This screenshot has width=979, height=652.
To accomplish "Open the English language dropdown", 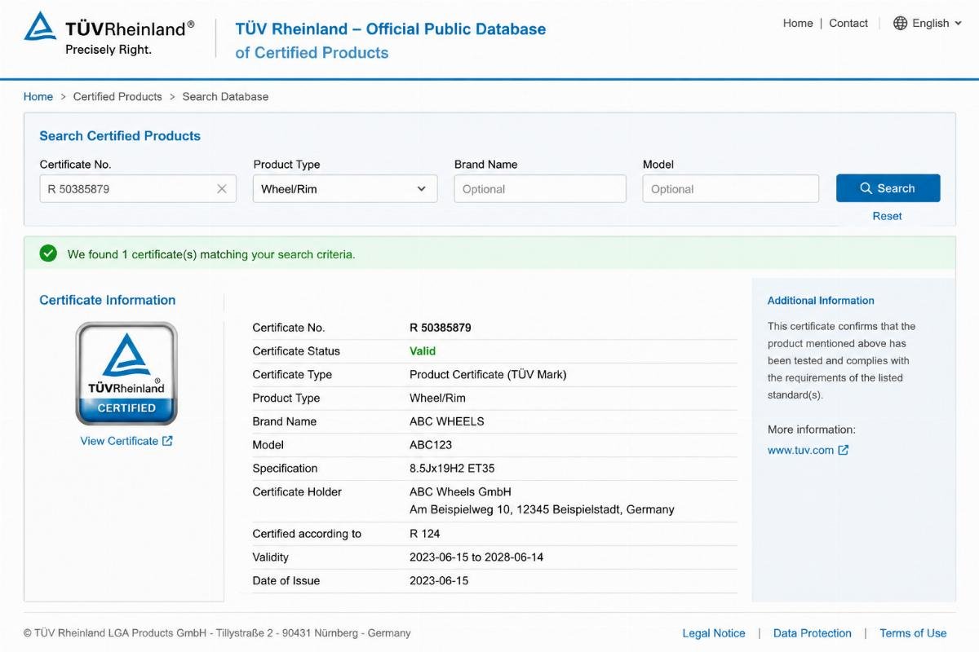I will point(928,23).
